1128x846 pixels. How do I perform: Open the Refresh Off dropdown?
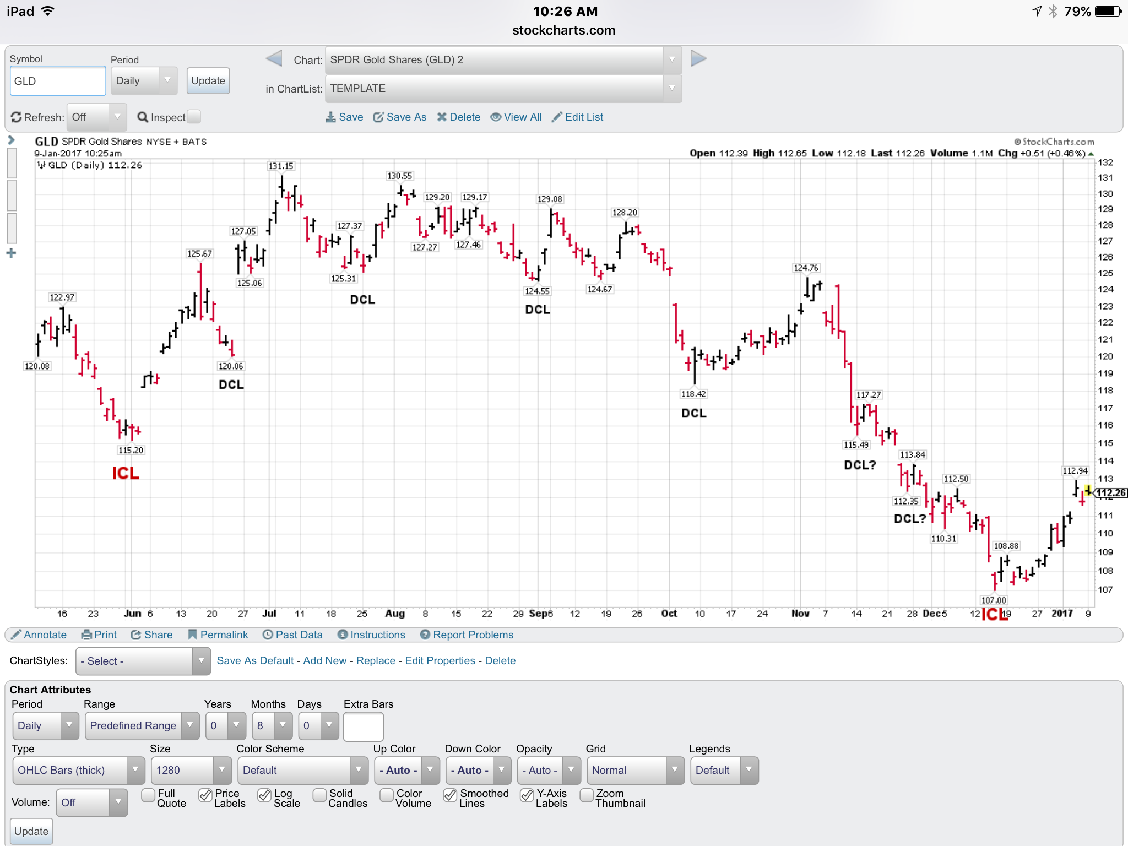[96, 117]
